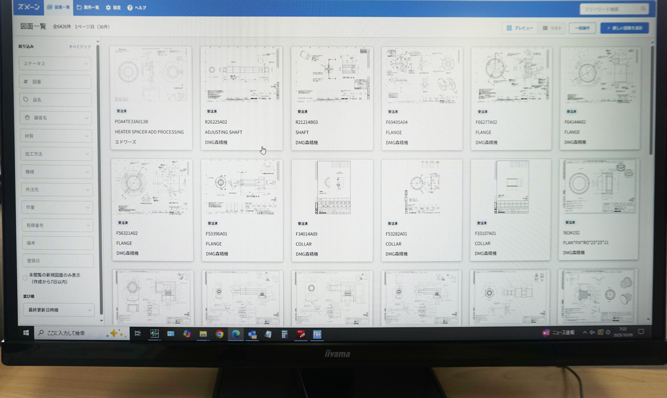This screenshot has height=398, width=667.
Task: Switch to リスト list view
Action: [x=552, y=28]
